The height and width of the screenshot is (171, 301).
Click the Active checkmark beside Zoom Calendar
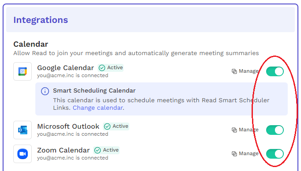point(98,150)
